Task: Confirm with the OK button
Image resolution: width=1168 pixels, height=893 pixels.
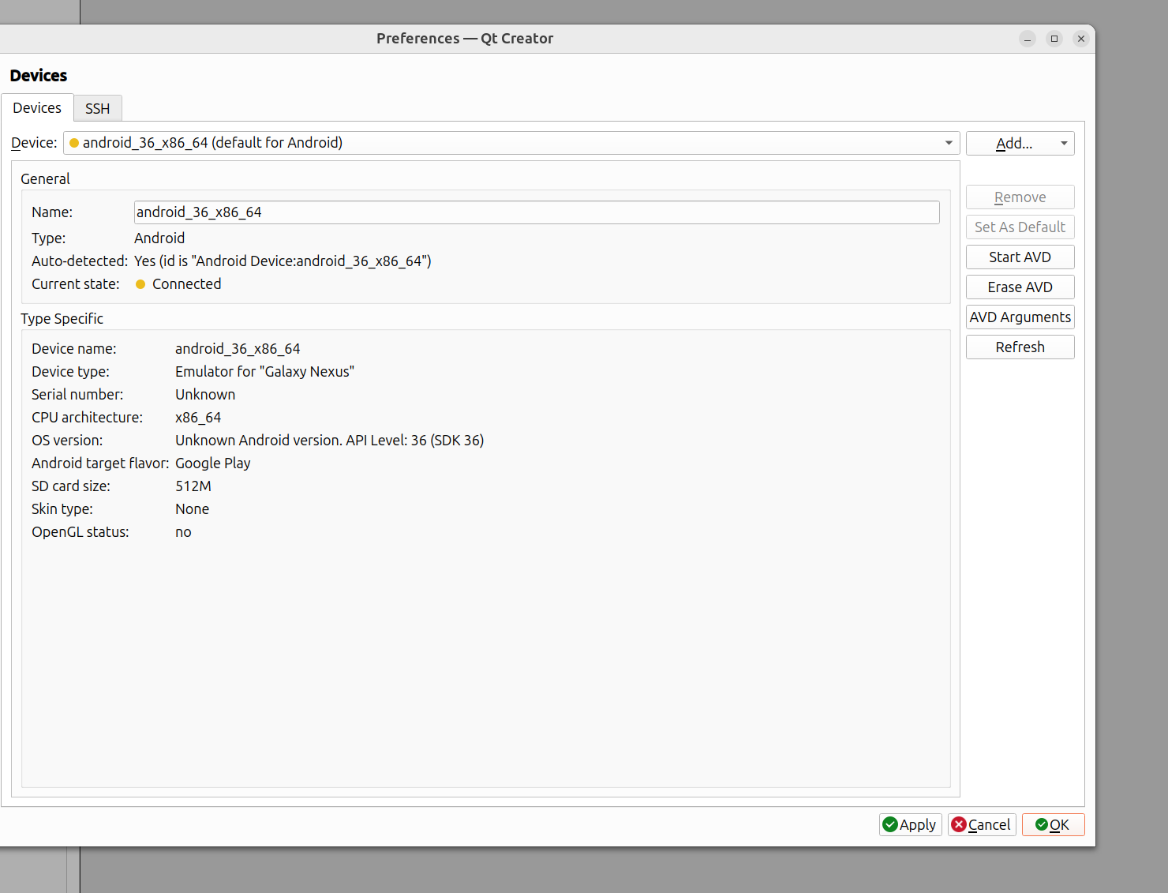Action: (1053, 824)
